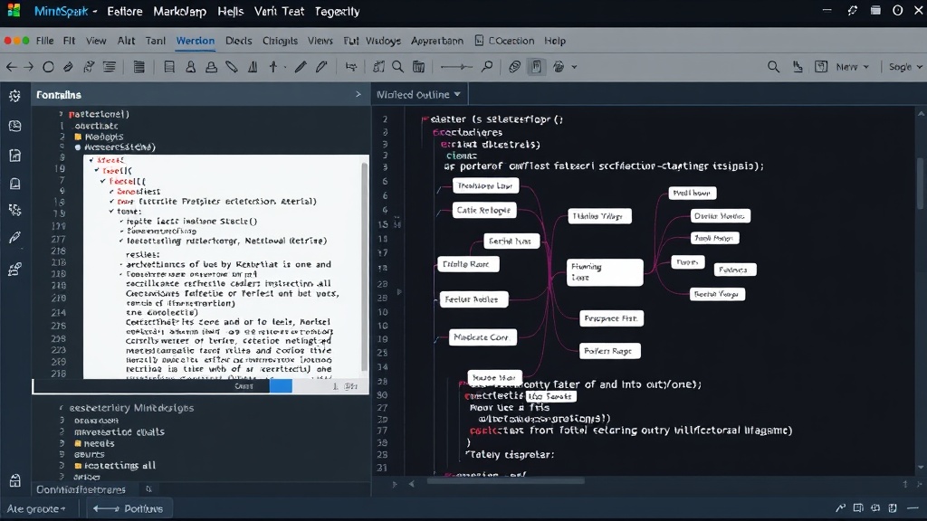Viewport: 927px width, 521px height.
Task: Click the 'Feelut Rotiee' mind map node
Action: [x=473, y=299]
